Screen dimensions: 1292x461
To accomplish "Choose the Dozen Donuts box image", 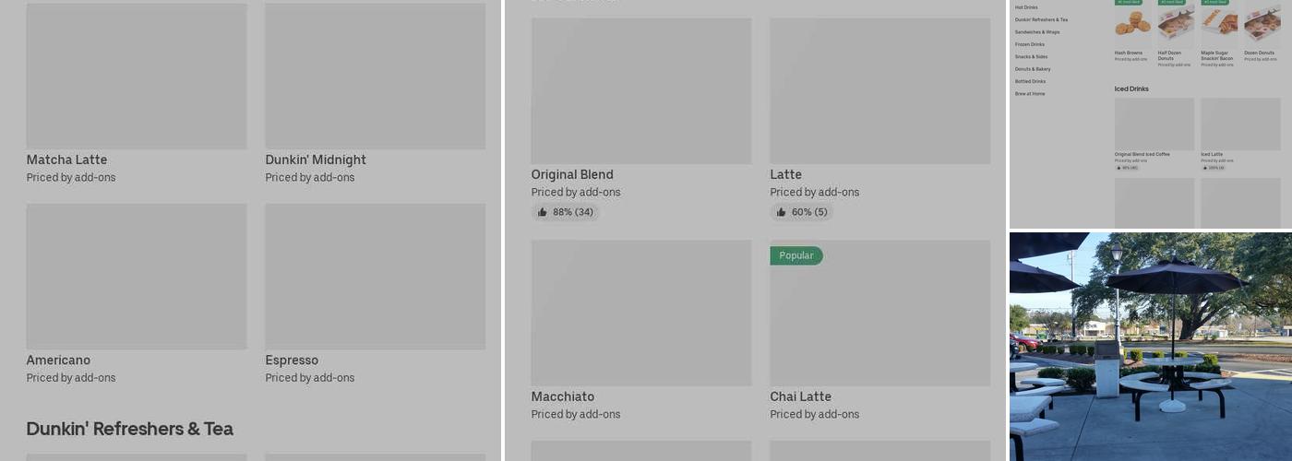I will (x=1262, y=24).
